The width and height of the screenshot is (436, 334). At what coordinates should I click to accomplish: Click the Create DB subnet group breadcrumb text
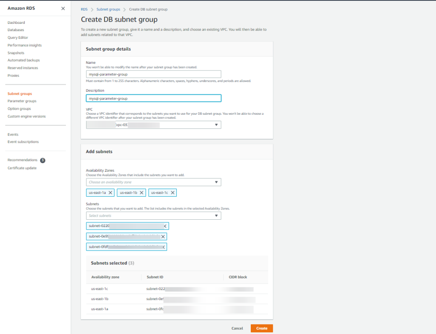click(148, 9)
